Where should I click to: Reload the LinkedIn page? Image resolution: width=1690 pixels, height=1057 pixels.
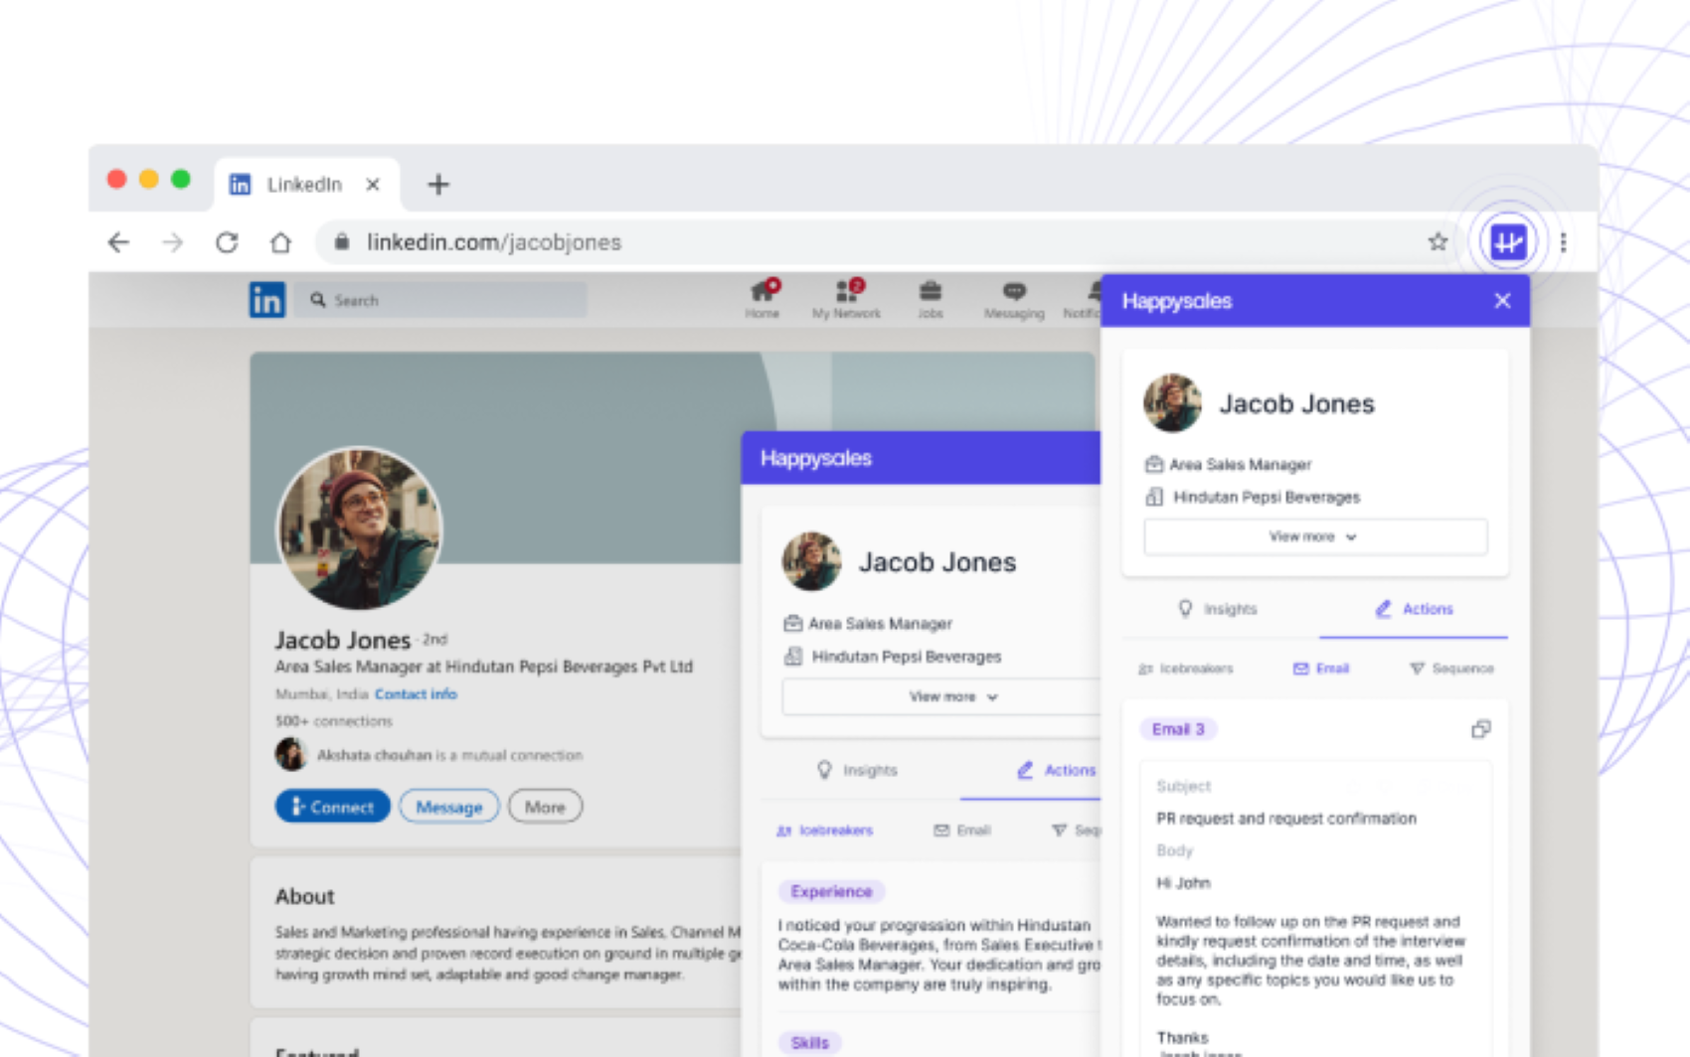click(227, 242)
